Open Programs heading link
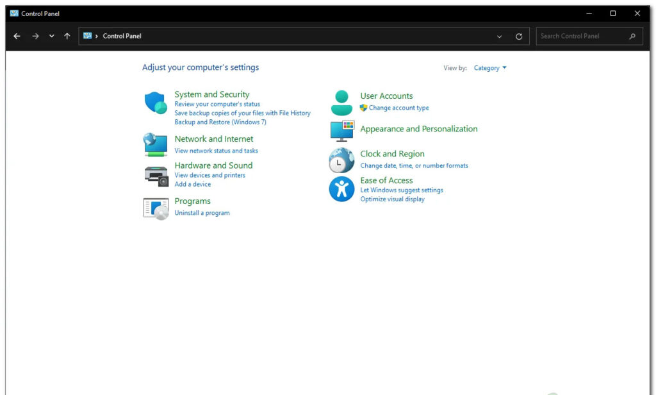The height and width of the screenshot is (395, 656). [192, 201]
